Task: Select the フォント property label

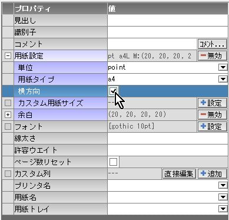Action: point(61,127)
